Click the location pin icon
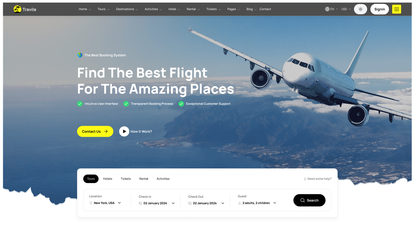Image resolution: width=416 pixels, height=229 pixels. 91,203
